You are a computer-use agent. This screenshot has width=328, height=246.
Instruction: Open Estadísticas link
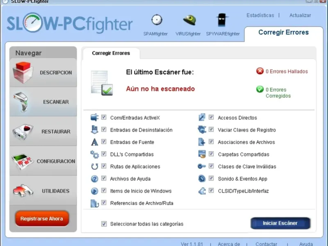260,15
